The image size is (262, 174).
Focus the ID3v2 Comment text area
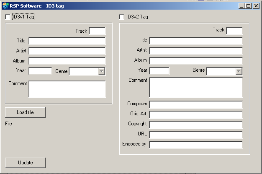pyautogui.click(x=196, y=87)
